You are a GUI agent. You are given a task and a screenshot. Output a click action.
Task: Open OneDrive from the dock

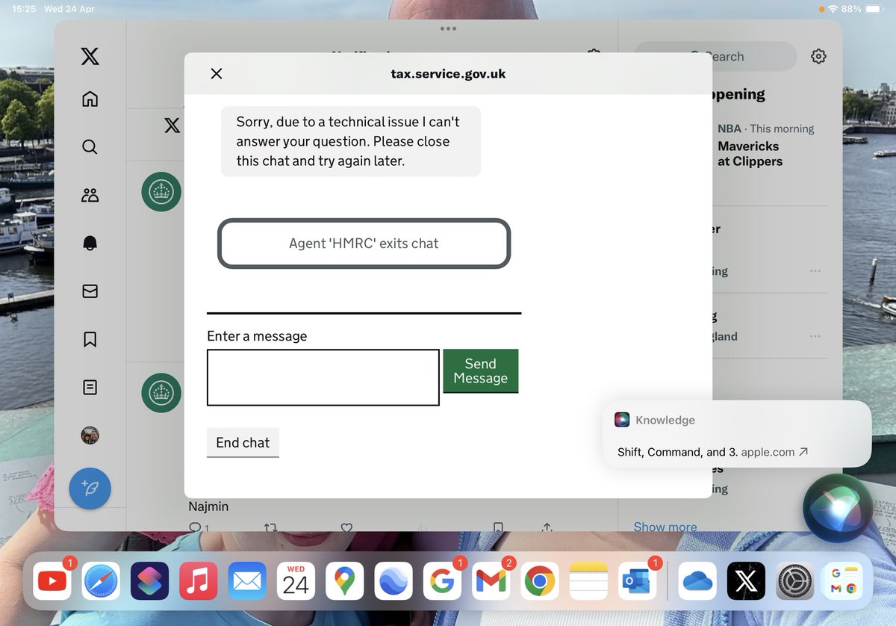point(698,581)
